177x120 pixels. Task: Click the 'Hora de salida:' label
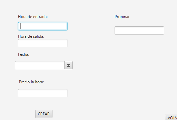point(31,36)
